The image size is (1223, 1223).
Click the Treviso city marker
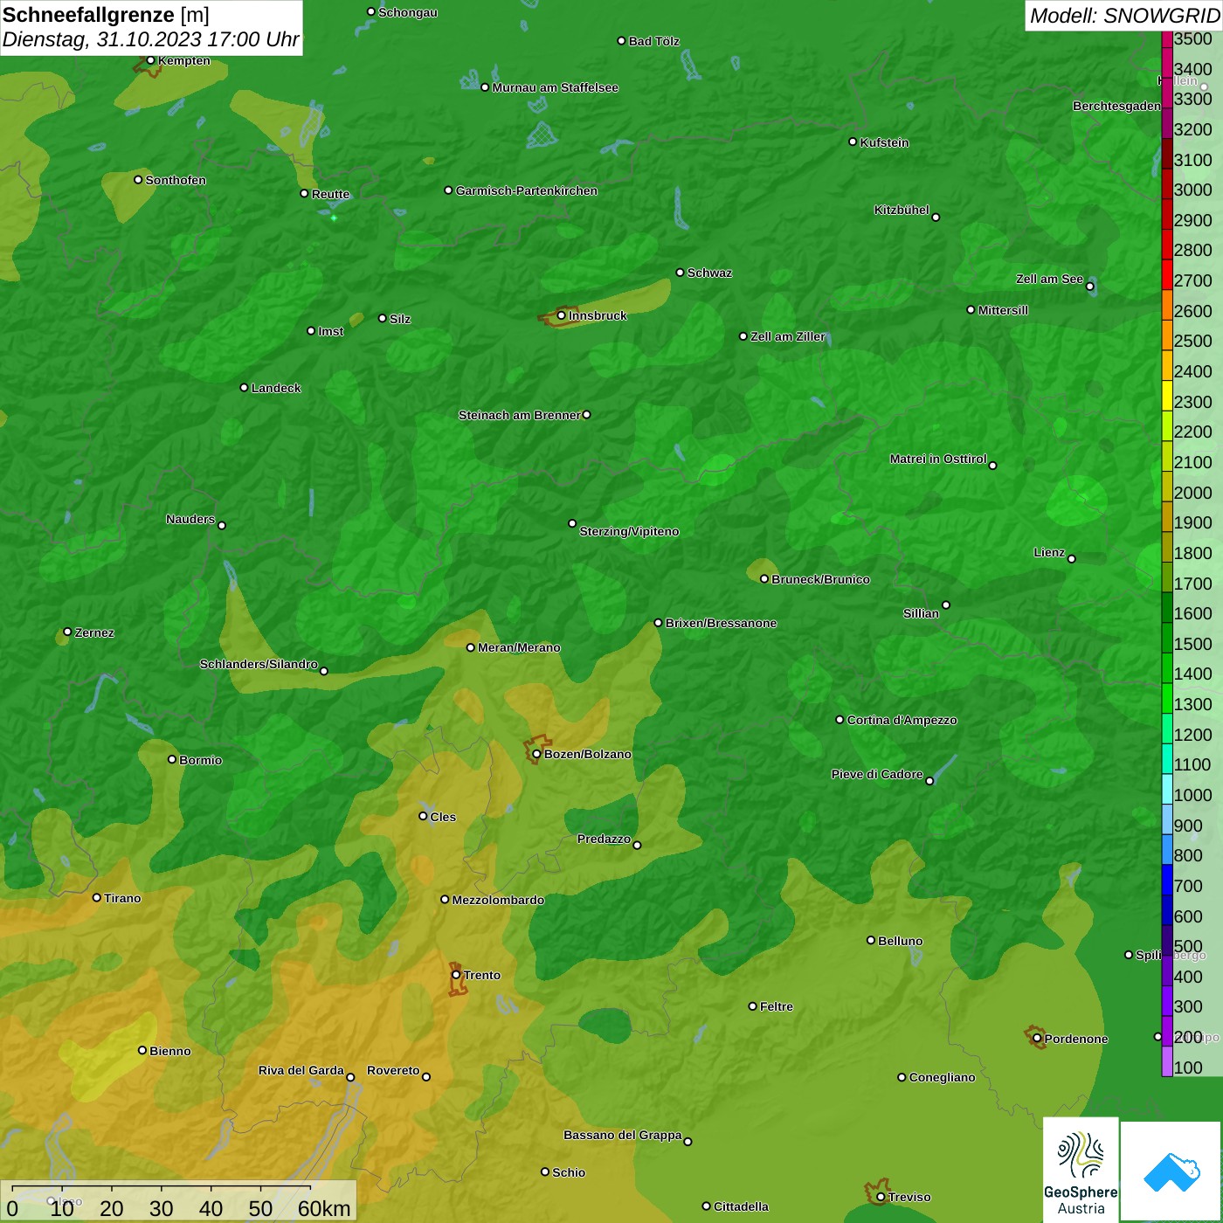[881, 1197]
